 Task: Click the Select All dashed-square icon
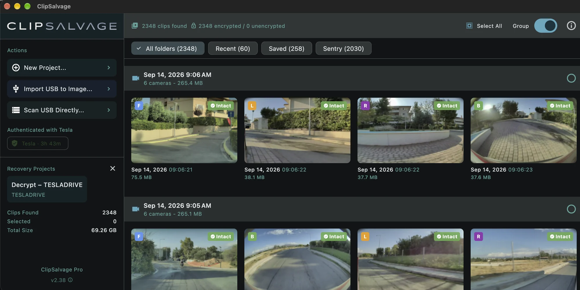pyautogui.click(x=469, y=26)
